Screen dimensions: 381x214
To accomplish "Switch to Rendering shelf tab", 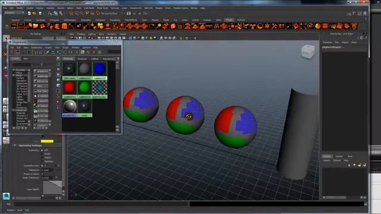I will pyautogui.click(x=115, y=20).
